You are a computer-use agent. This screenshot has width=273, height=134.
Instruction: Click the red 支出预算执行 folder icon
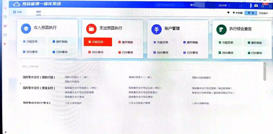(x=91, y=28)
